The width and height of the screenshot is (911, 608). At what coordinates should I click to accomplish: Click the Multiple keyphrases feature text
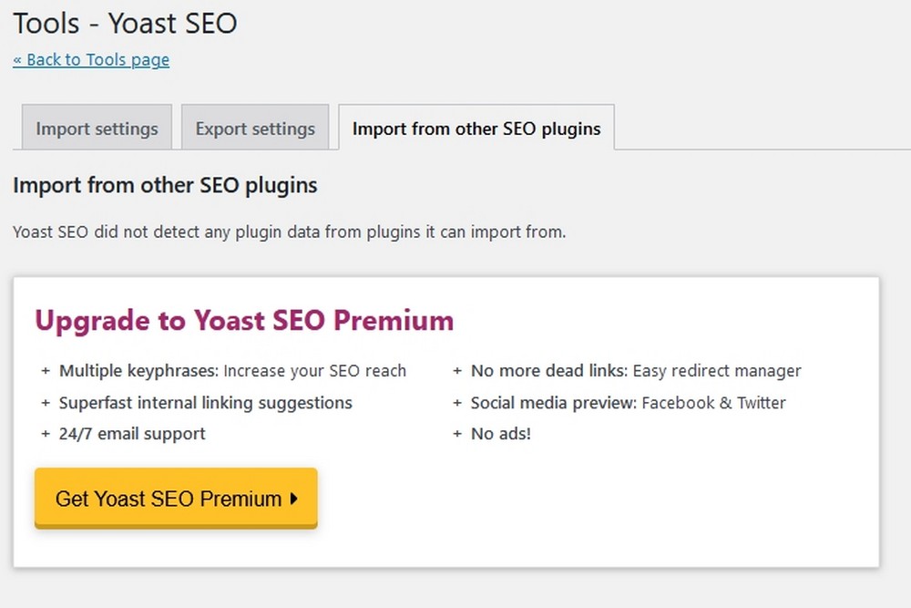click(232, 371)
